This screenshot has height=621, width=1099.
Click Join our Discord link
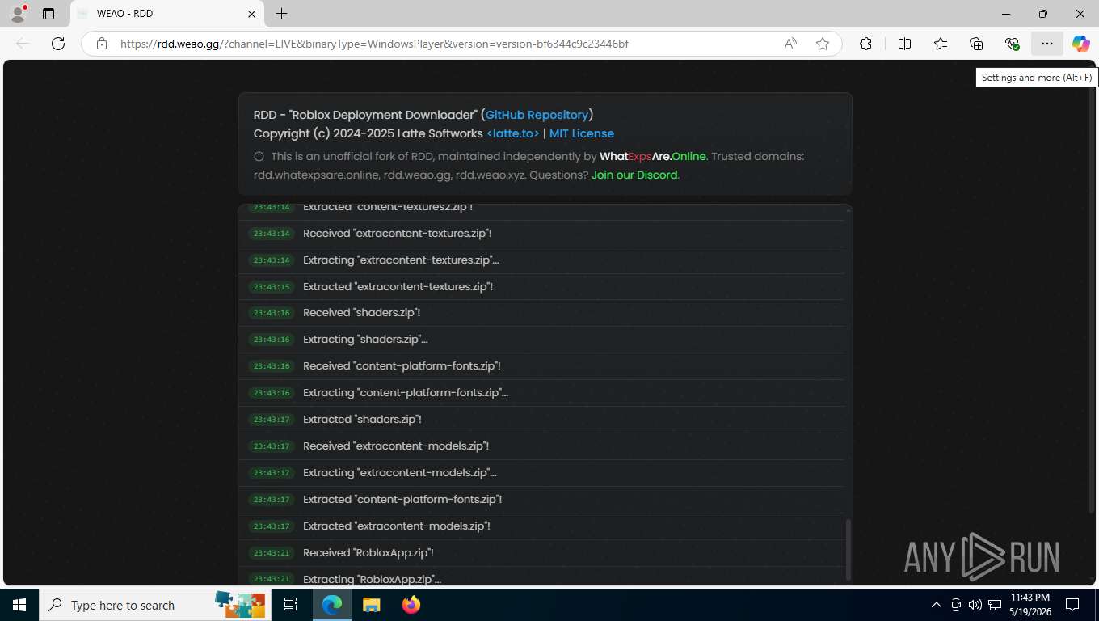pyautogui.click(x=634, y=175)
